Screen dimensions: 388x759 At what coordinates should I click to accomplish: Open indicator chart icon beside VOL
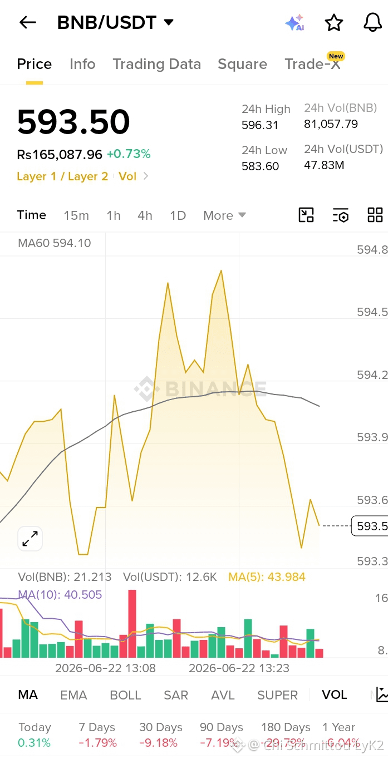(x=382, y=694)
